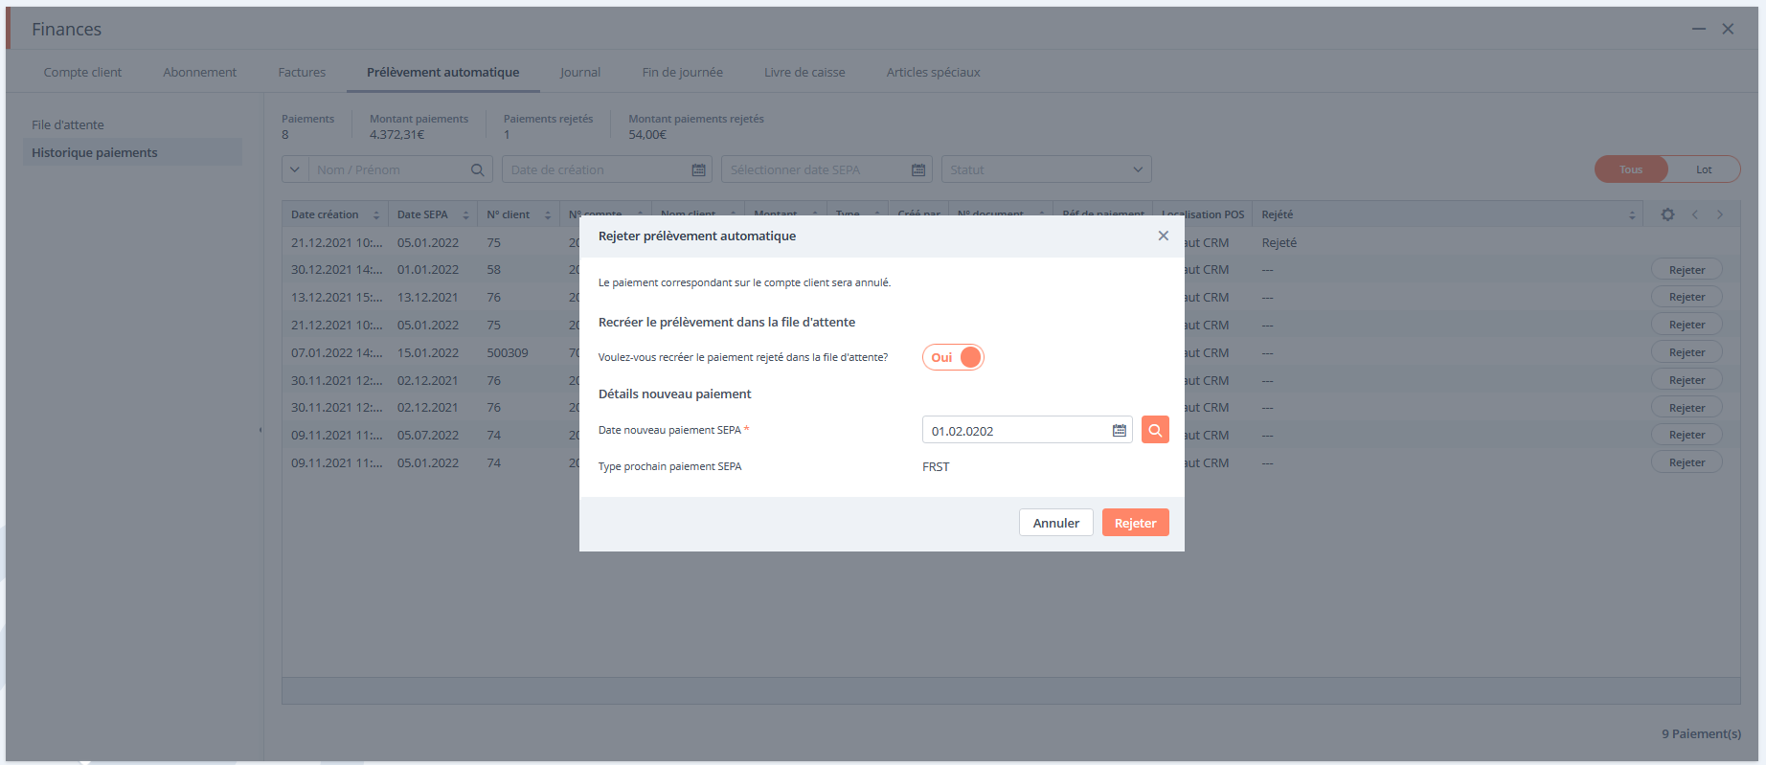Open the Statut dropdown

point(1046,169)
